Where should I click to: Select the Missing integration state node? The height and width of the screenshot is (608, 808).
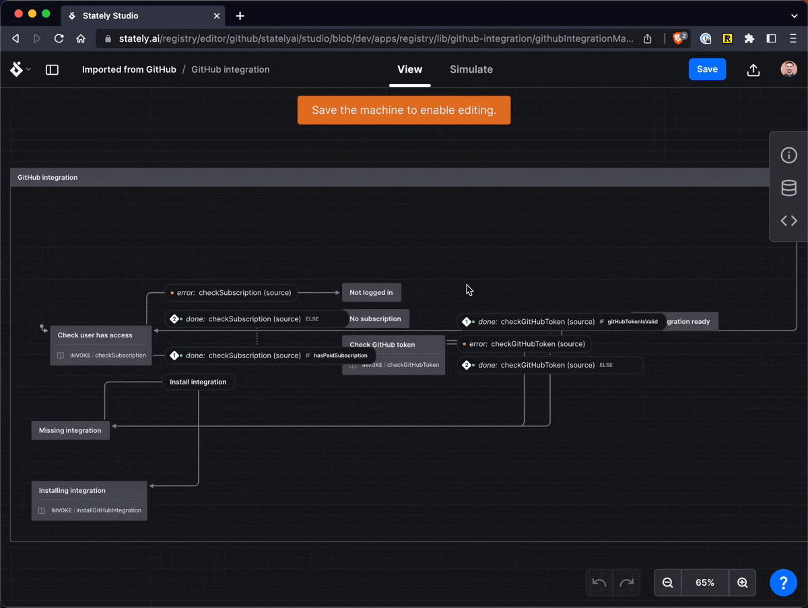[x=70, y=431]
